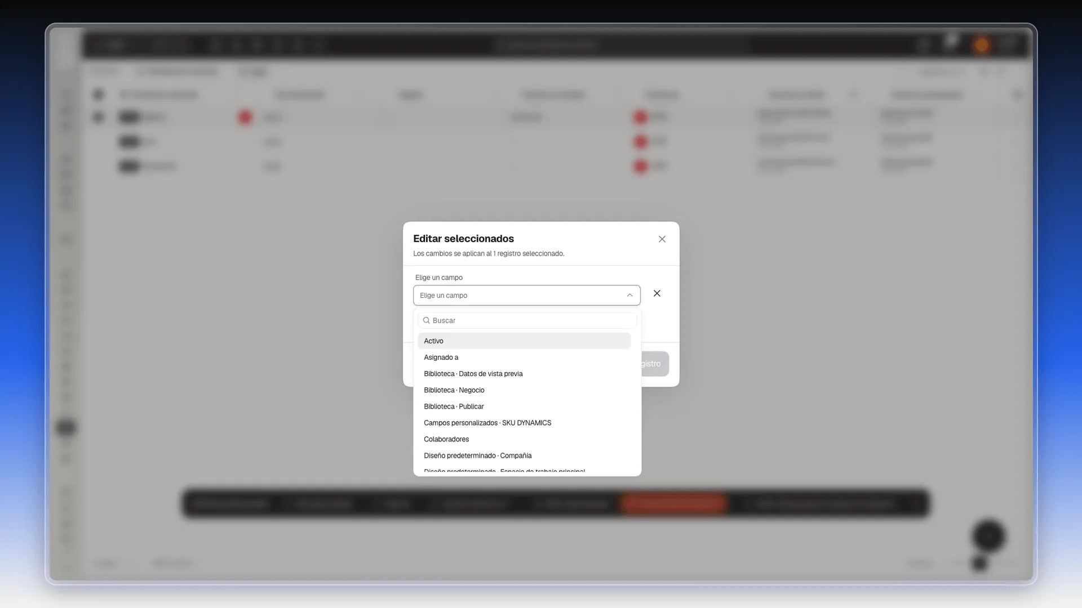Select Diseño predeterminado · Compañía

(x=524, y=455)
